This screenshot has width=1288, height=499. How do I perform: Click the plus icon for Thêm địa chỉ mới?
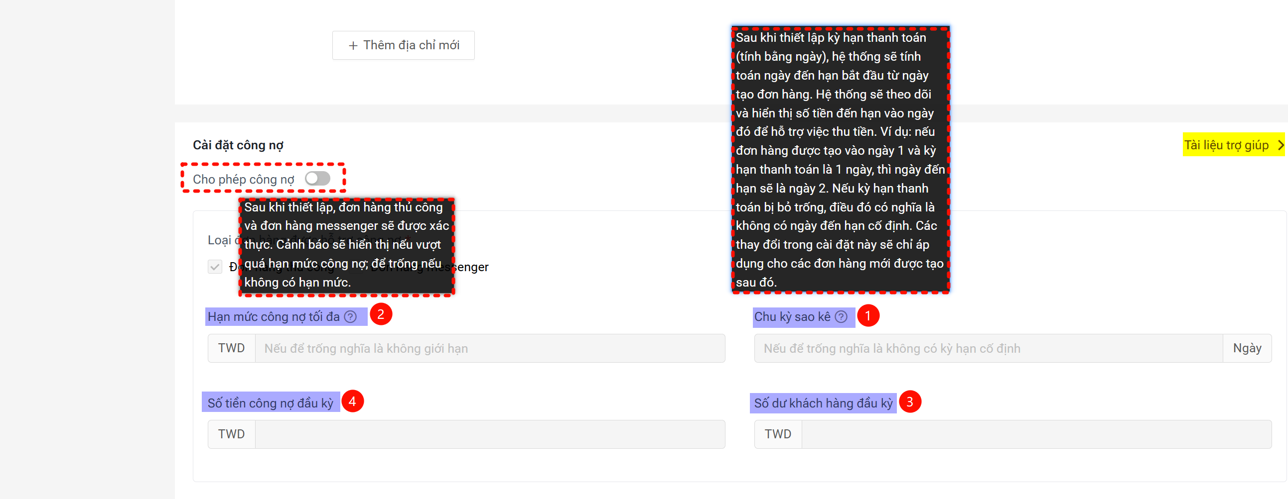coord(353,45)
